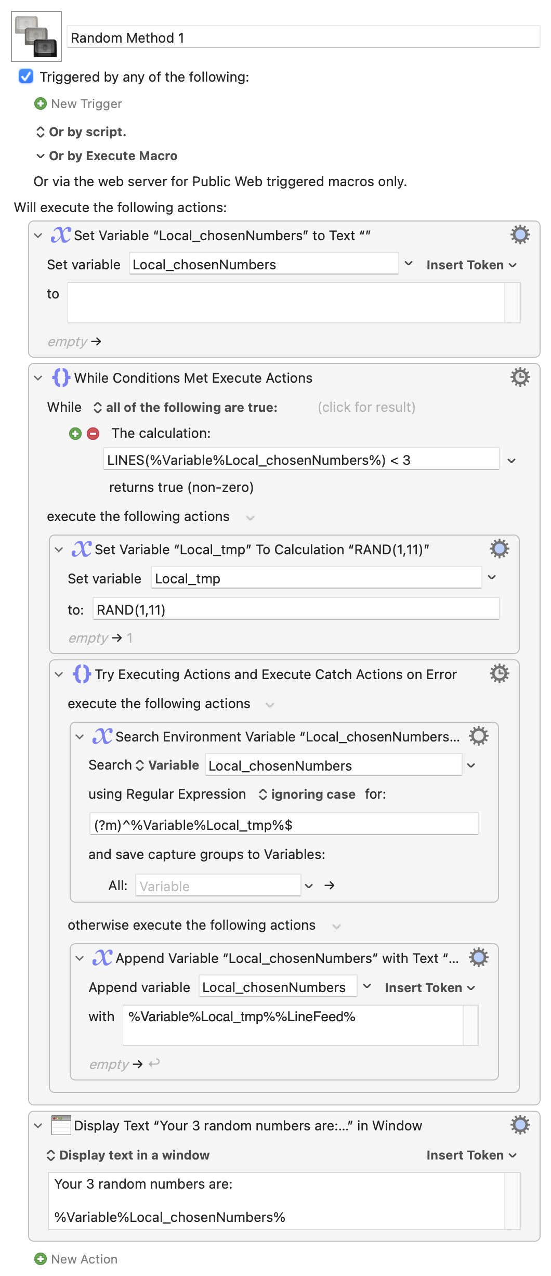The width and height of the screenshot is (551, 1276).
Task: Toggle 'all of the following are true' selector
Action: tap(186, 408)
